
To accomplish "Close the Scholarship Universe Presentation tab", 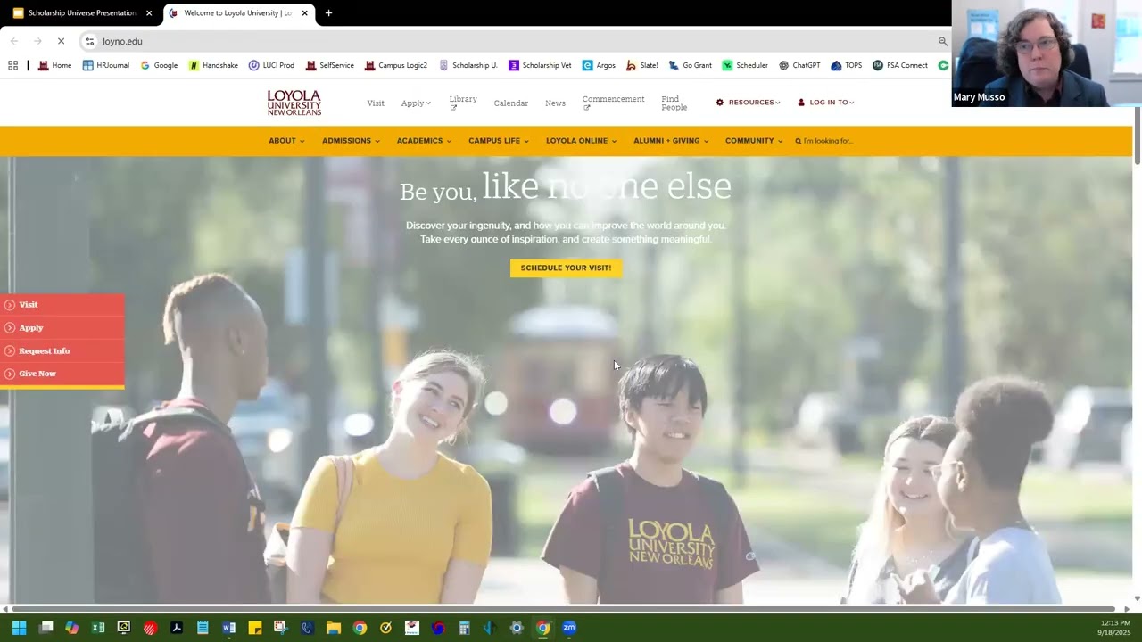I will coord(149,13).
